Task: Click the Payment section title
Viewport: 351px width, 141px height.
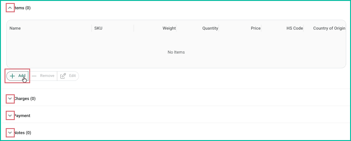Action: (22, 116)
